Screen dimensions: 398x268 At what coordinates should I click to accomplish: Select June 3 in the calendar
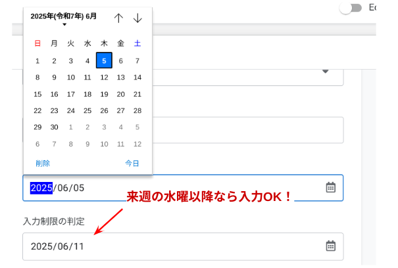point(71,61)
